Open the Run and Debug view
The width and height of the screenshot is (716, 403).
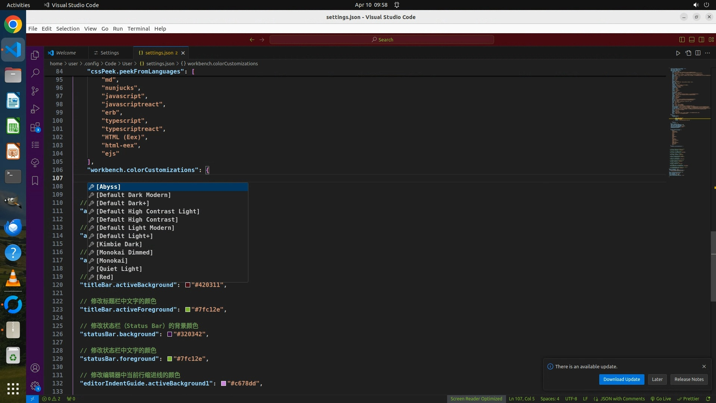click(x=35, y=109)
